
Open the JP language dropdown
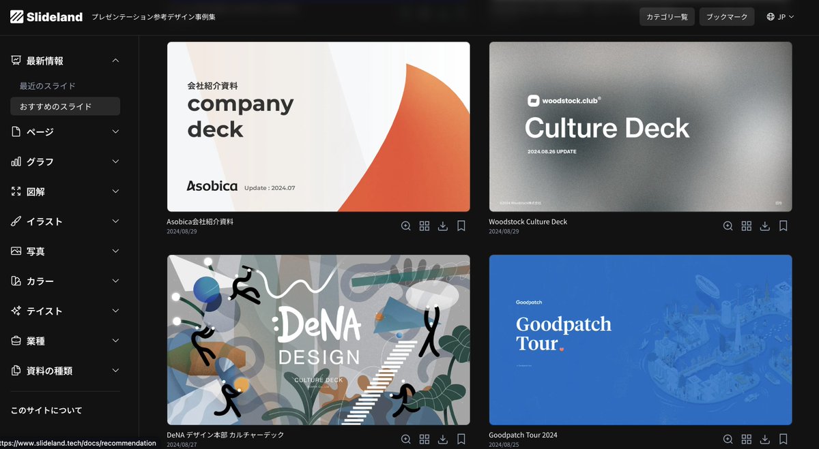tap(781, 17)
